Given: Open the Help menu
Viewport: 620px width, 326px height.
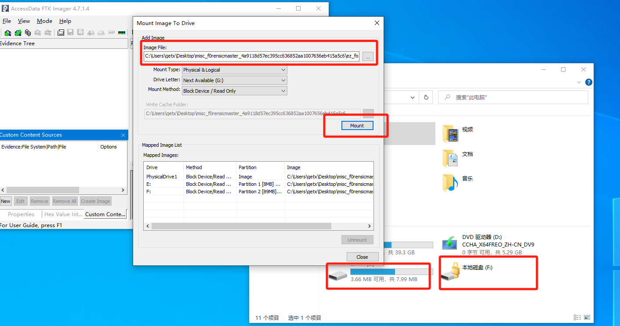Looking at the screenshot, I should (65, 21).
